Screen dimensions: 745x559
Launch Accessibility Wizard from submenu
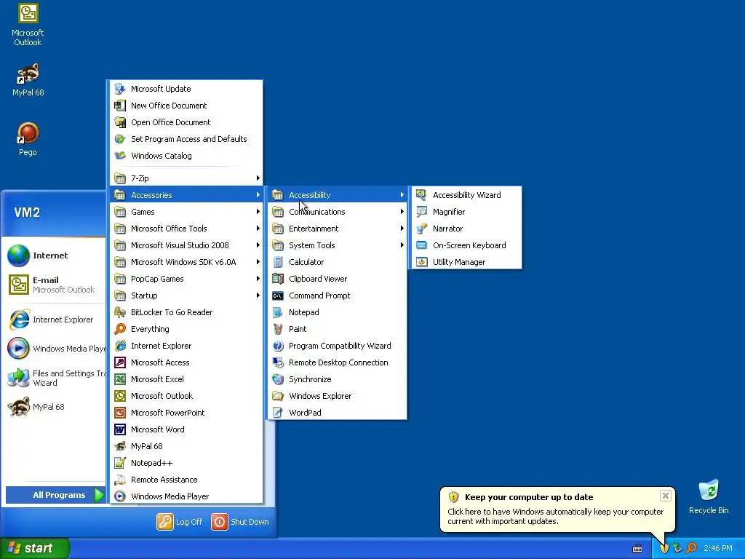tap(466, 195)
